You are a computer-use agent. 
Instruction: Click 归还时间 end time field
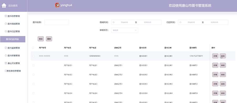[x=214, y=22]
